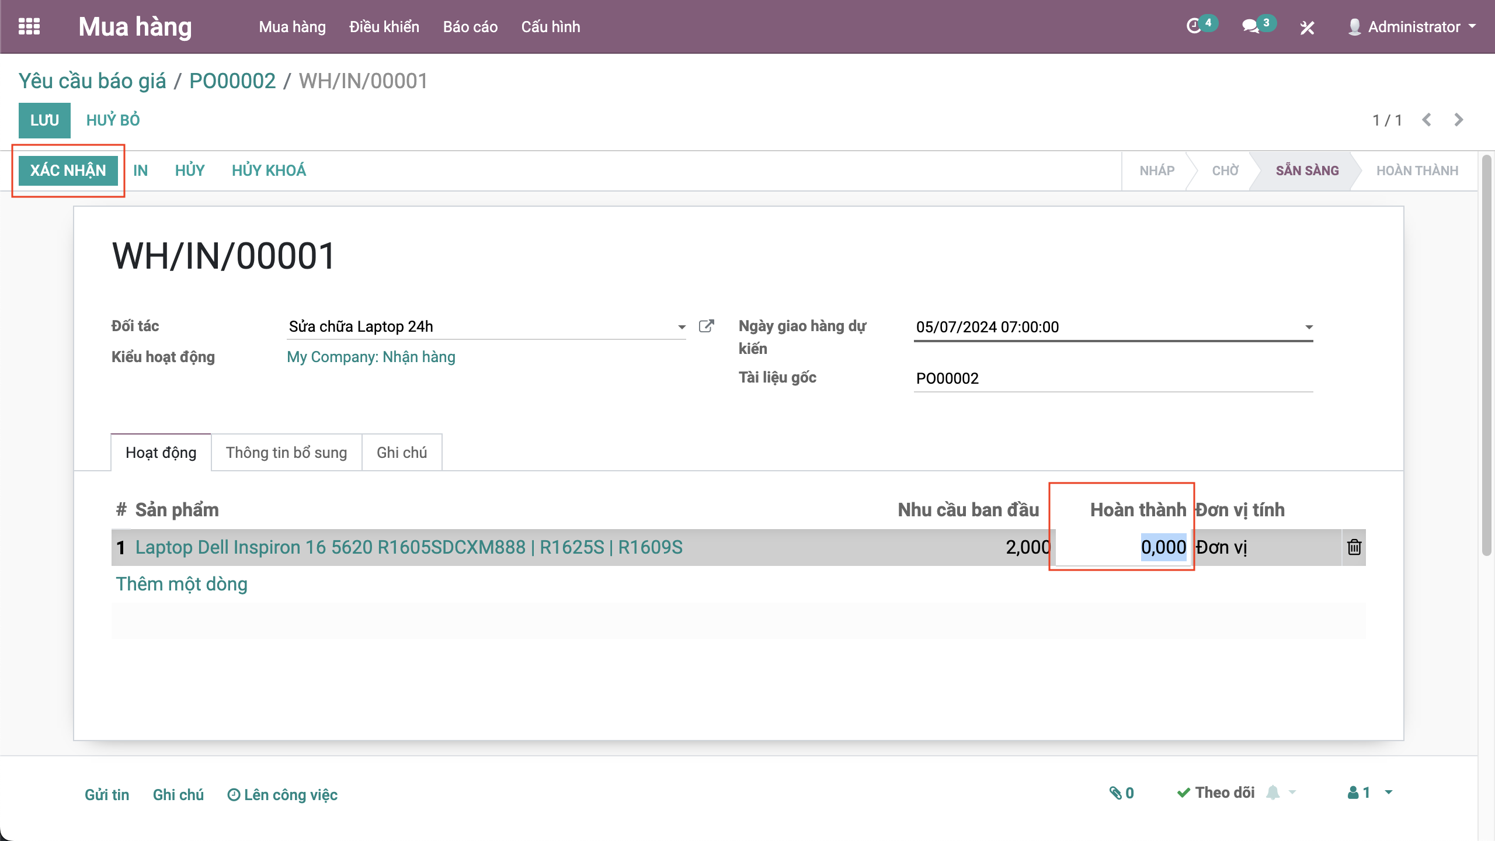Open the activities clock icon
Viewport: 1495px width, 841px height.
coord(1195,26)
